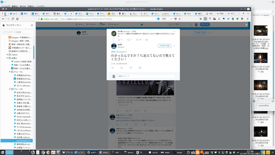Open the 2018-07-08_014529 image thumbnail
The image size is (275, 155).
coord(261,85)
